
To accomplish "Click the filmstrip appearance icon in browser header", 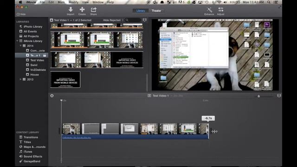I will [x=145, y=20].
